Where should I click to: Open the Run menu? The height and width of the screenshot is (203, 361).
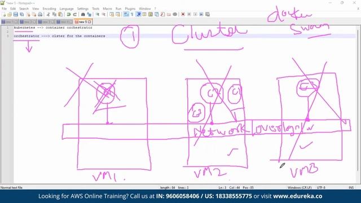pos(118,9)
